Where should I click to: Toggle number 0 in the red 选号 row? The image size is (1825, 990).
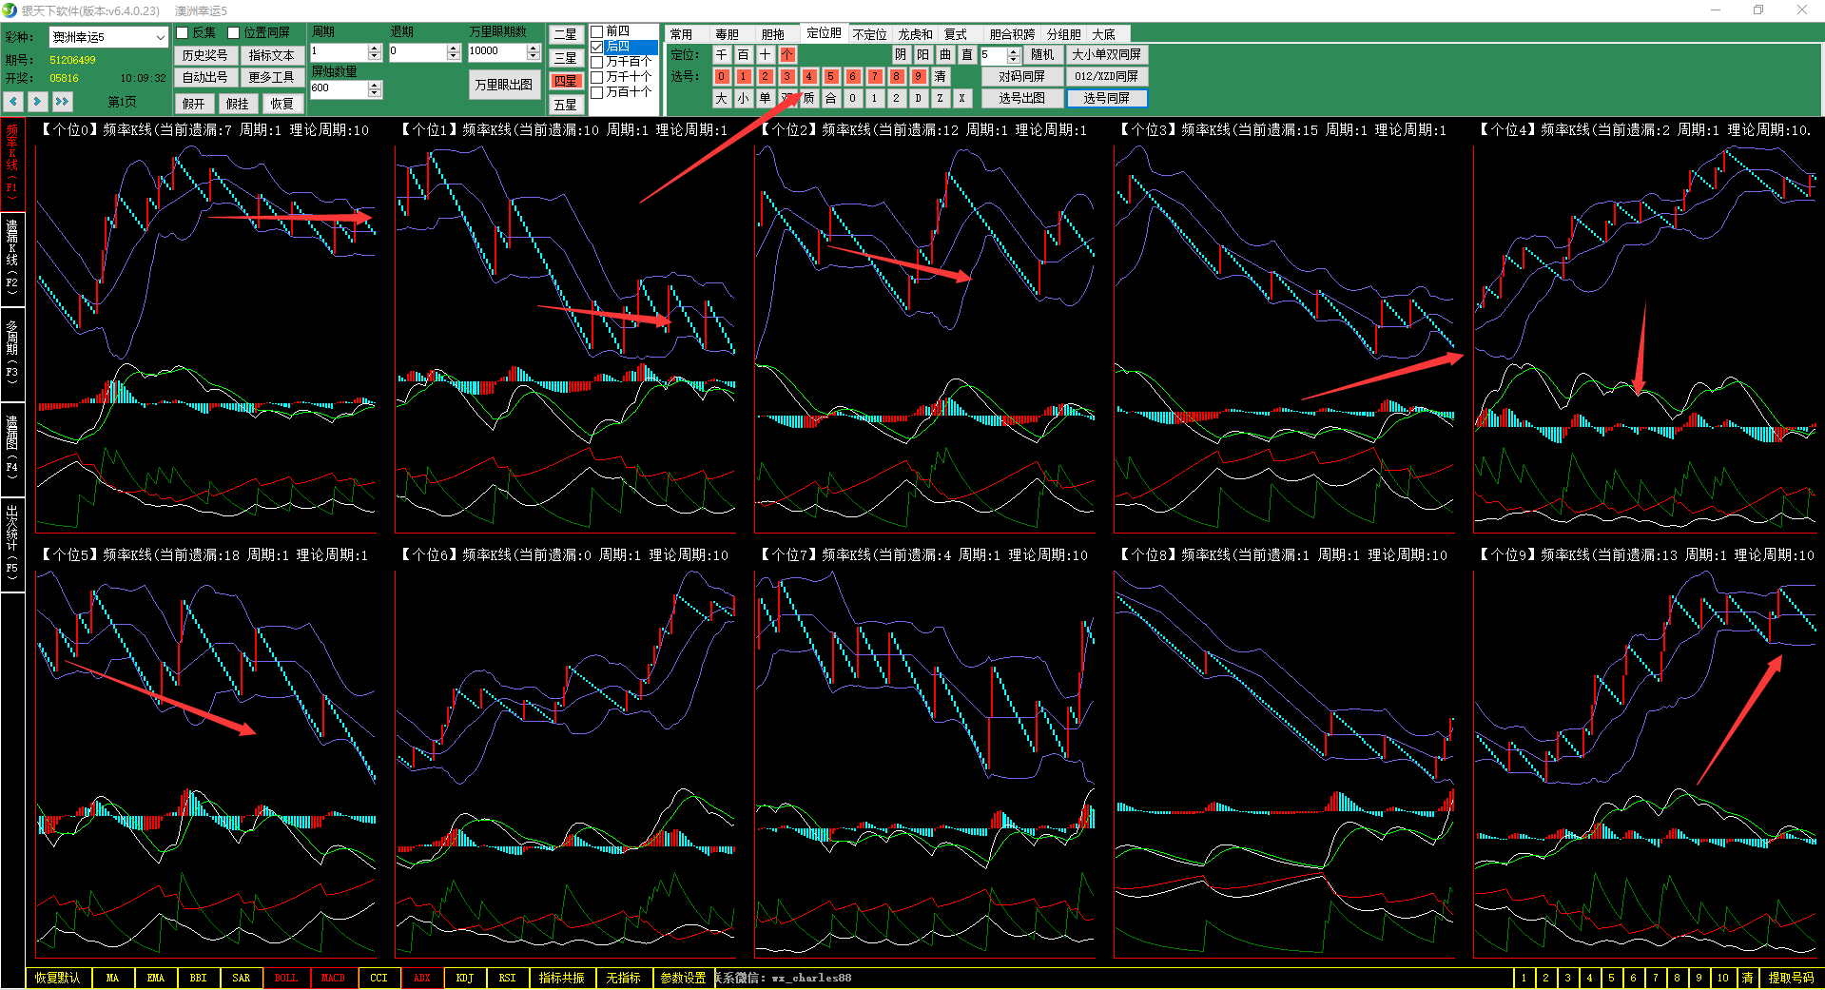[722, 76]
